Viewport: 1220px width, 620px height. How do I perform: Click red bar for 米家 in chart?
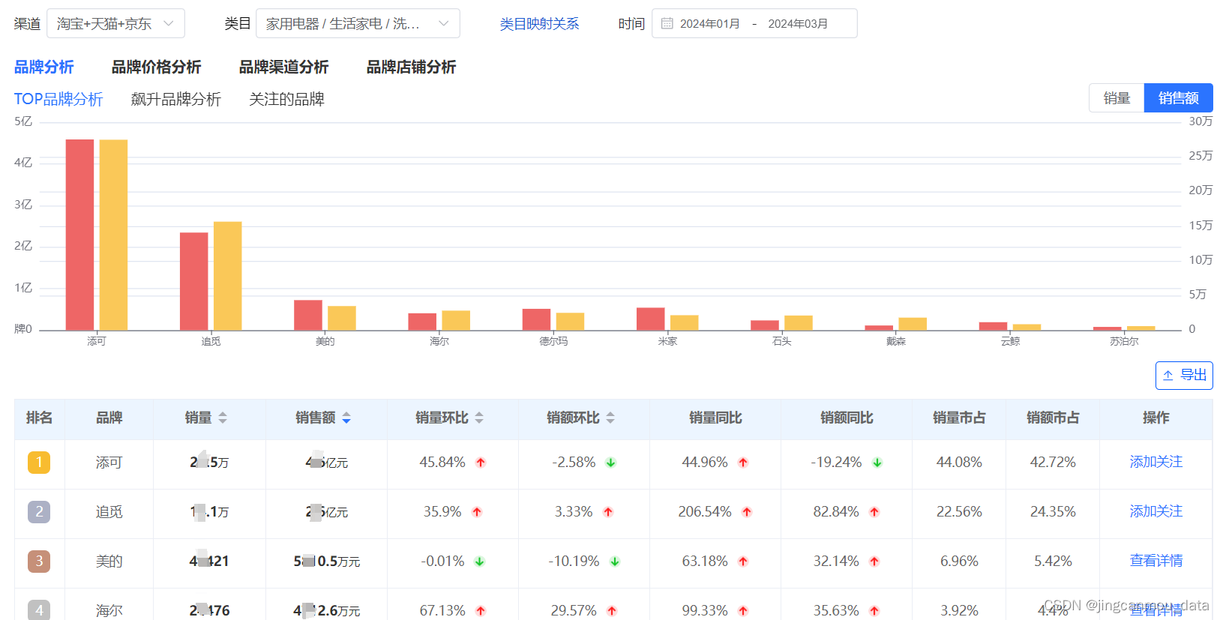point(651,319)
